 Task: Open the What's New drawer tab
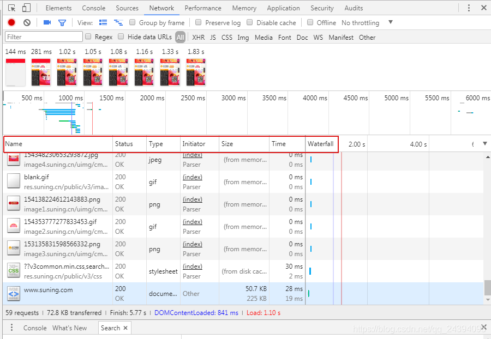tap(69, 328)
